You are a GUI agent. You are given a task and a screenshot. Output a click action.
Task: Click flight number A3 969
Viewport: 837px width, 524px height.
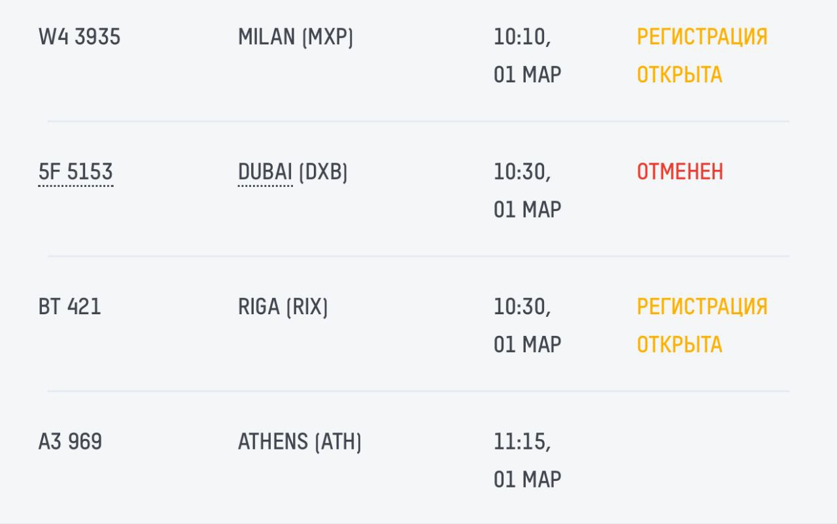tap(71, 442)
